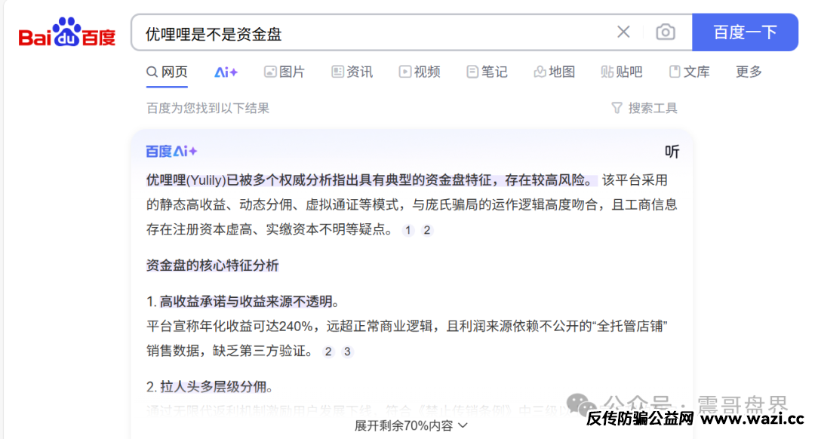
Task: Listen to the AI answer via 听
Action: click(672, 151)
